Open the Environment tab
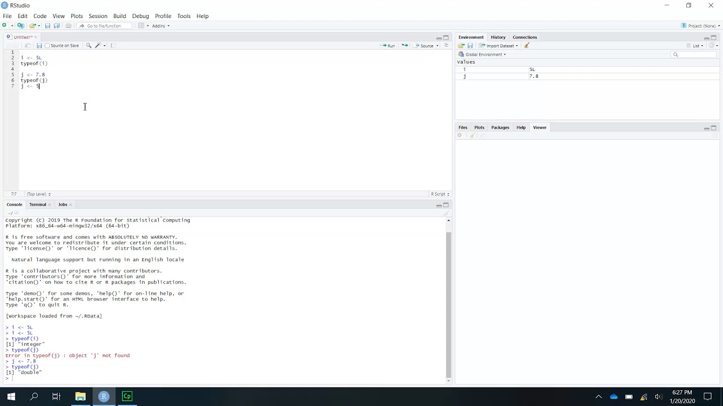Viewport: 723px width, 406px height. [x=471, y=37]
